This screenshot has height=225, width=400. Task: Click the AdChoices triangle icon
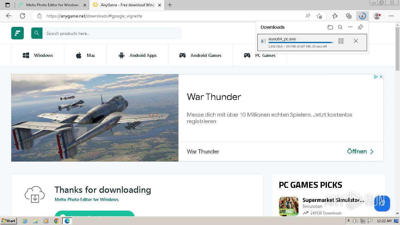[376, 77]
